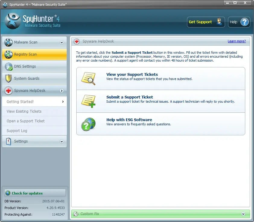Open Help with ESG Software heading
254x222 pixels.
tap(129, 120)
